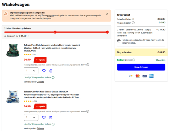Click the 'Winkelwagen' page heading
The width and height of the screenshot is (169, 131).
click(x=16, y=5)
